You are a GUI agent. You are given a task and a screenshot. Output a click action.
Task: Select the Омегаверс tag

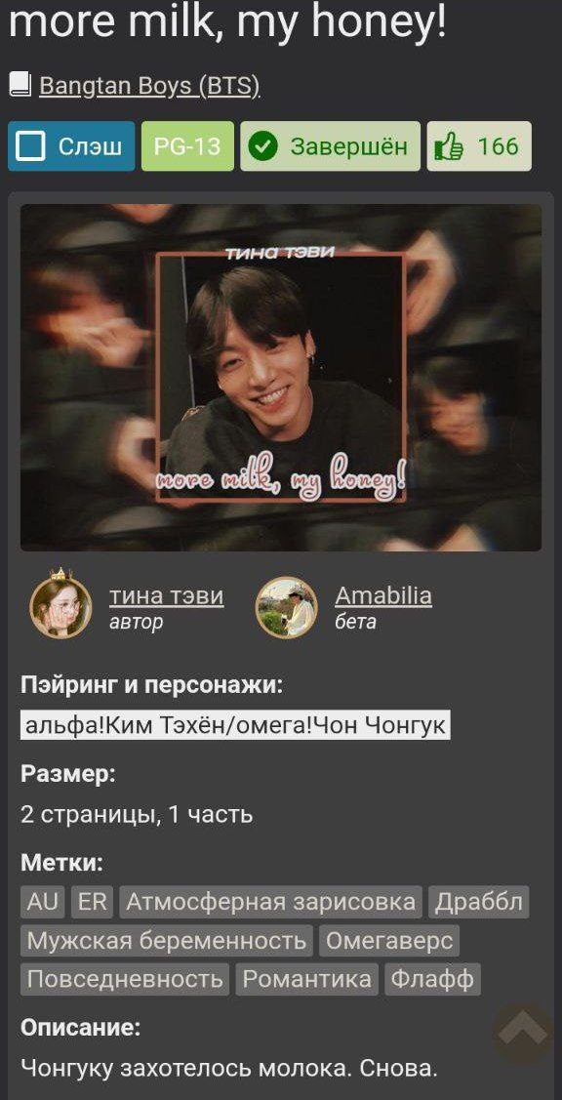coord(389,940)
